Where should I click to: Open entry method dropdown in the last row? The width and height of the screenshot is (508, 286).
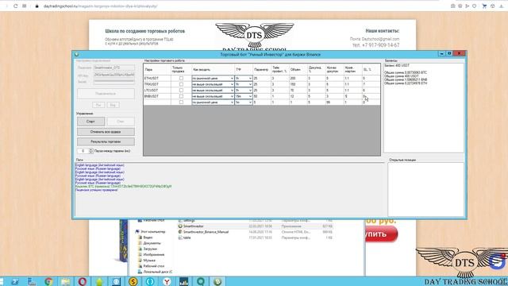(213, 102)
